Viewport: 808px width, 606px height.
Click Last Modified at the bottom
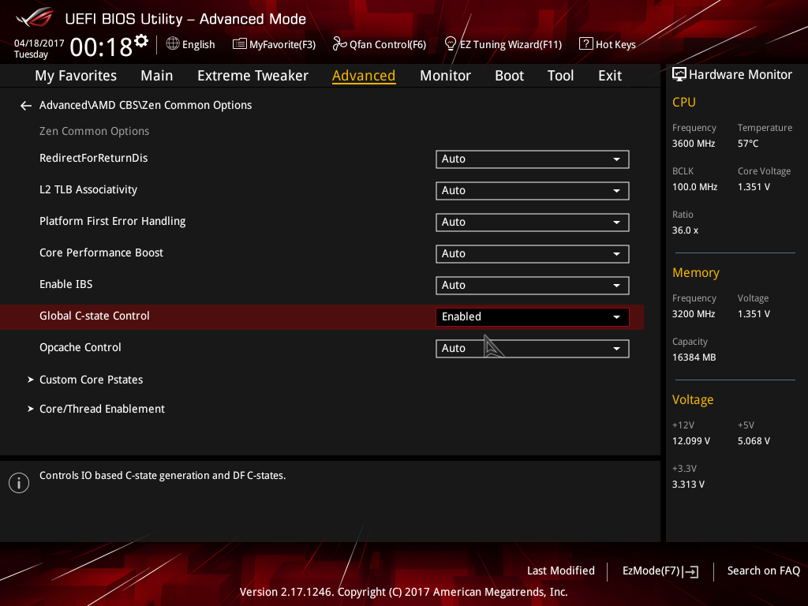tap(560, 570)
